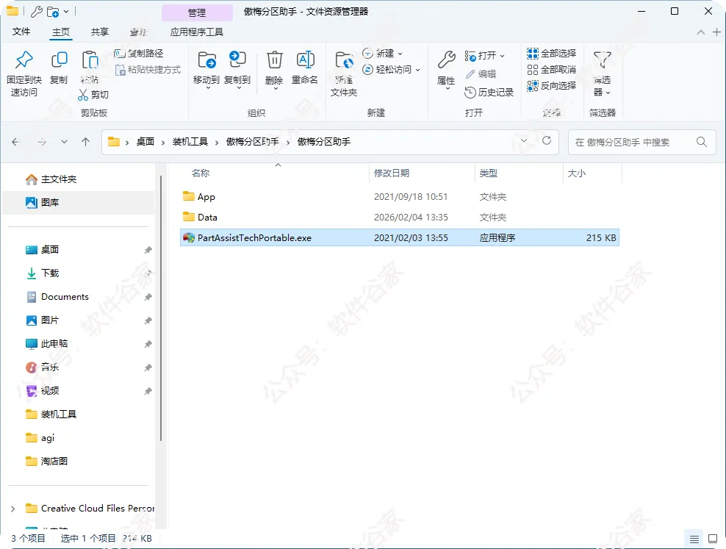This screenshot has width=726, height=549.
Task: Select the Data folder
Action: pyautogui.click(x=399, y=217)
